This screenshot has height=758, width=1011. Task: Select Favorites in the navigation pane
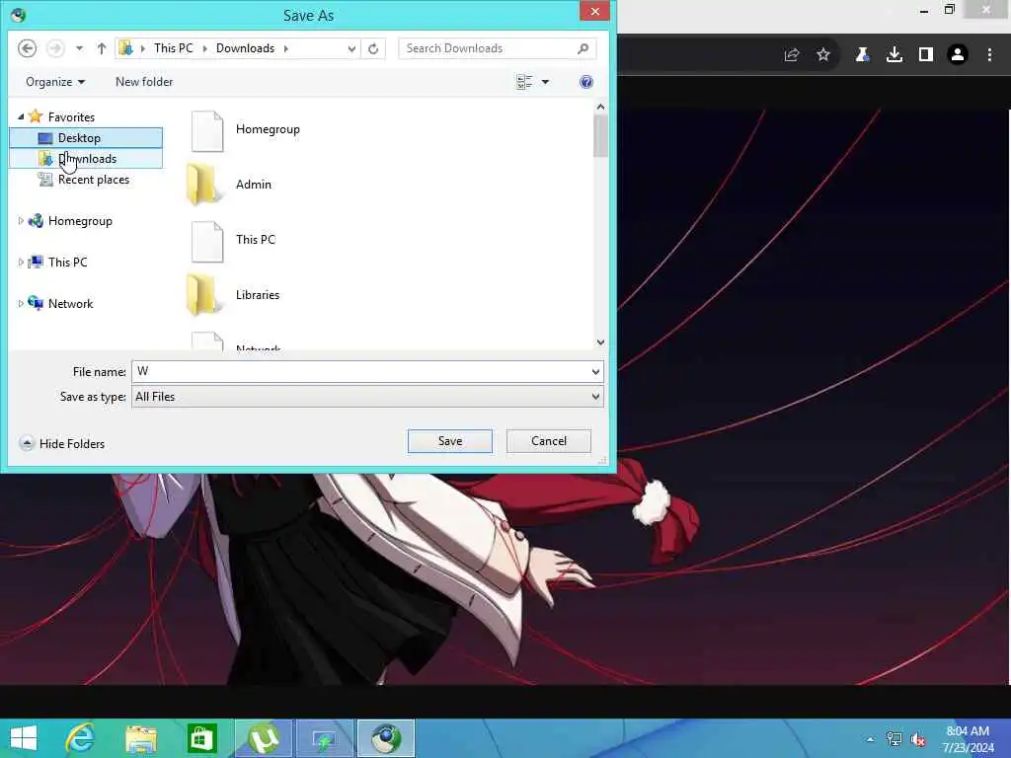pos(71,116)
